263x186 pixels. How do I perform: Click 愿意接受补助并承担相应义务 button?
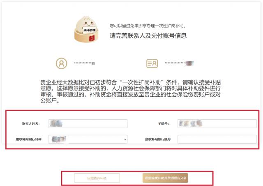coord(165,178)
